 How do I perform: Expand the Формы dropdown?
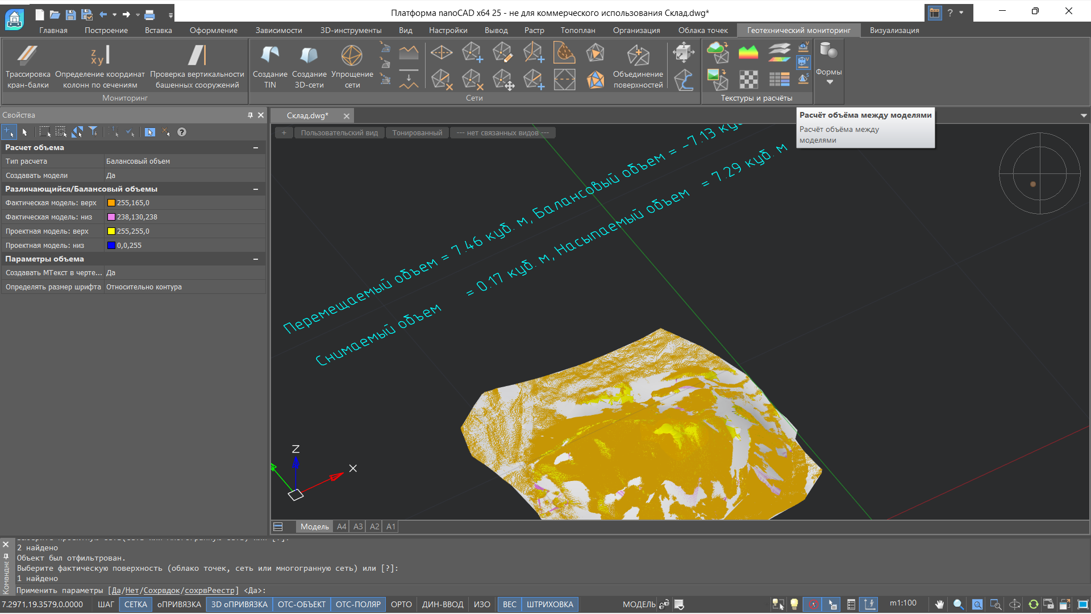pos(829,82)
